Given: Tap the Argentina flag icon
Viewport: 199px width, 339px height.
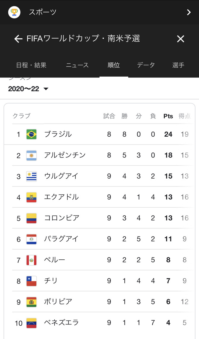Looking at the screenshot, I should (31, 155).
